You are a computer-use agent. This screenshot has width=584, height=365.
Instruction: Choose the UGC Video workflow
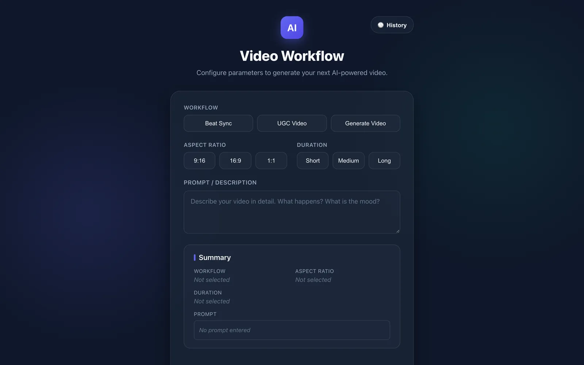pos(292,123)
